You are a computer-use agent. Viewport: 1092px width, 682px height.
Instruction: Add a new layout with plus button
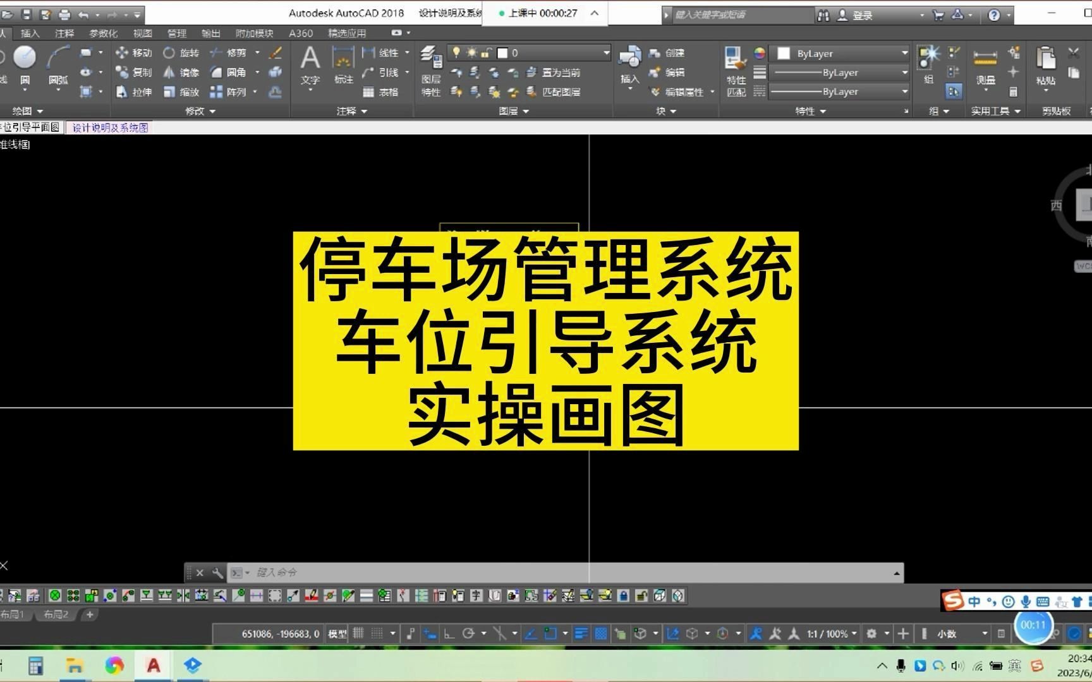(90, 614)
